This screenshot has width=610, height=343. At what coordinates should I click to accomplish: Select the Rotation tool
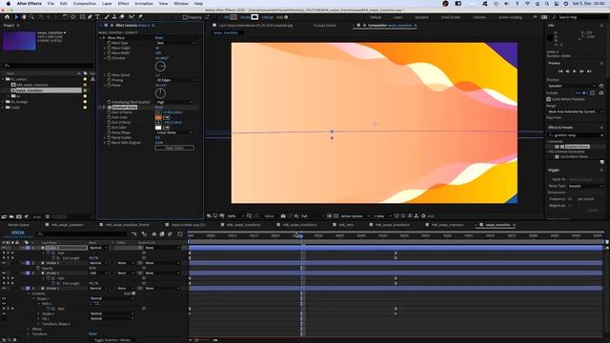[x=65, y=17]
